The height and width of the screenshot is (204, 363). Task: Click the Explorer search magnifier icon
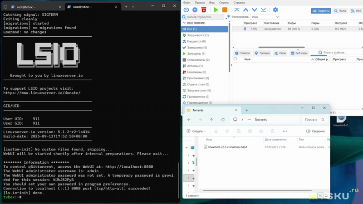pos(323,120)
